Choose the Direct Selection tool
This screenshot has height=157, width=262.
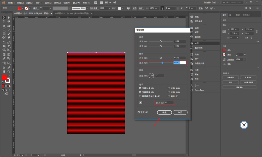tap(9, 17)
